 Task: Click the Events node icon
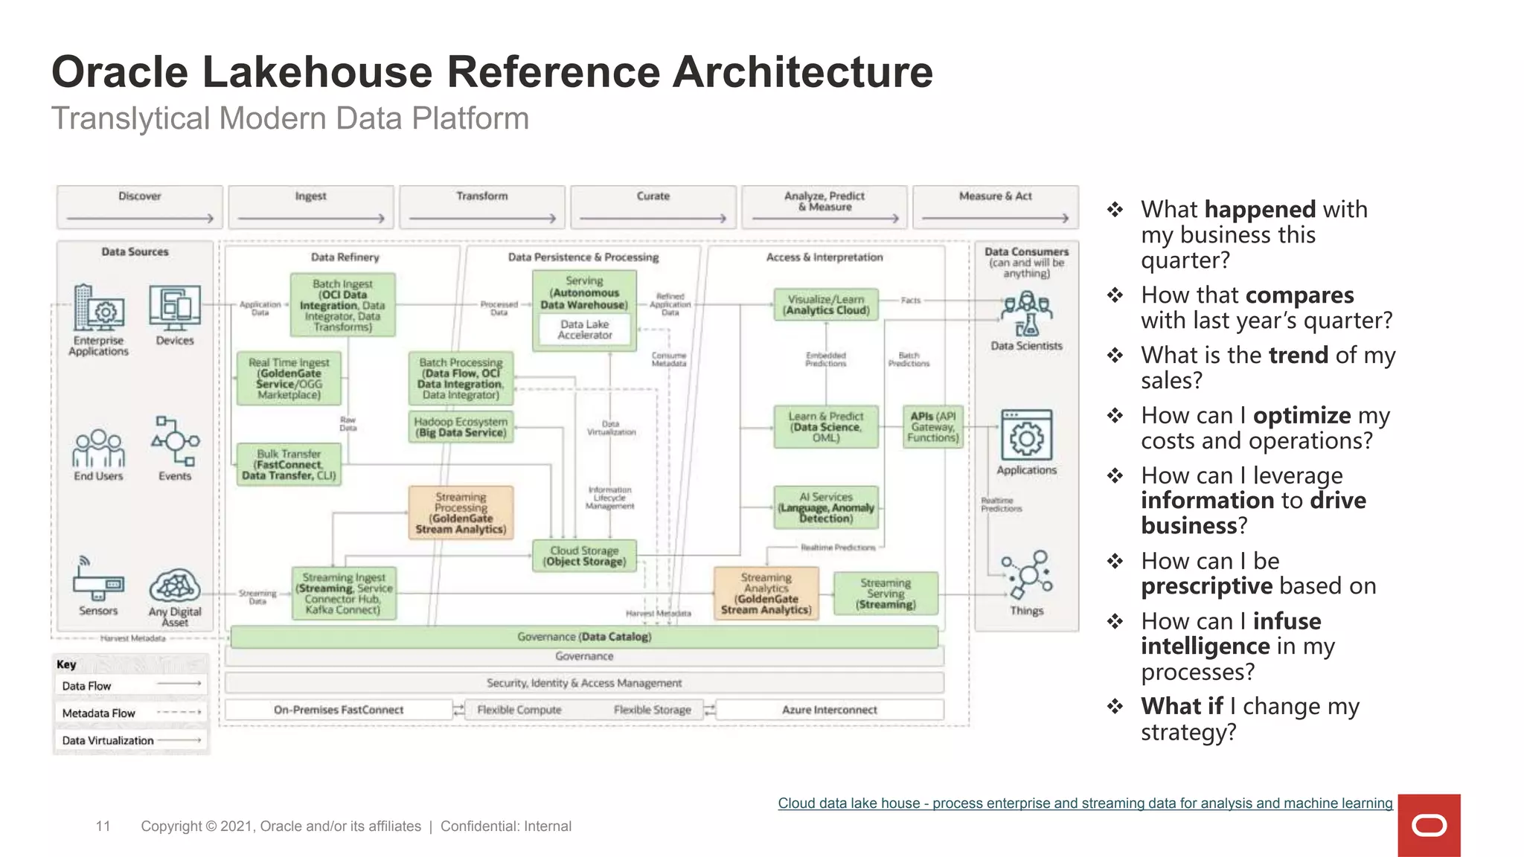tap(175, 442)
